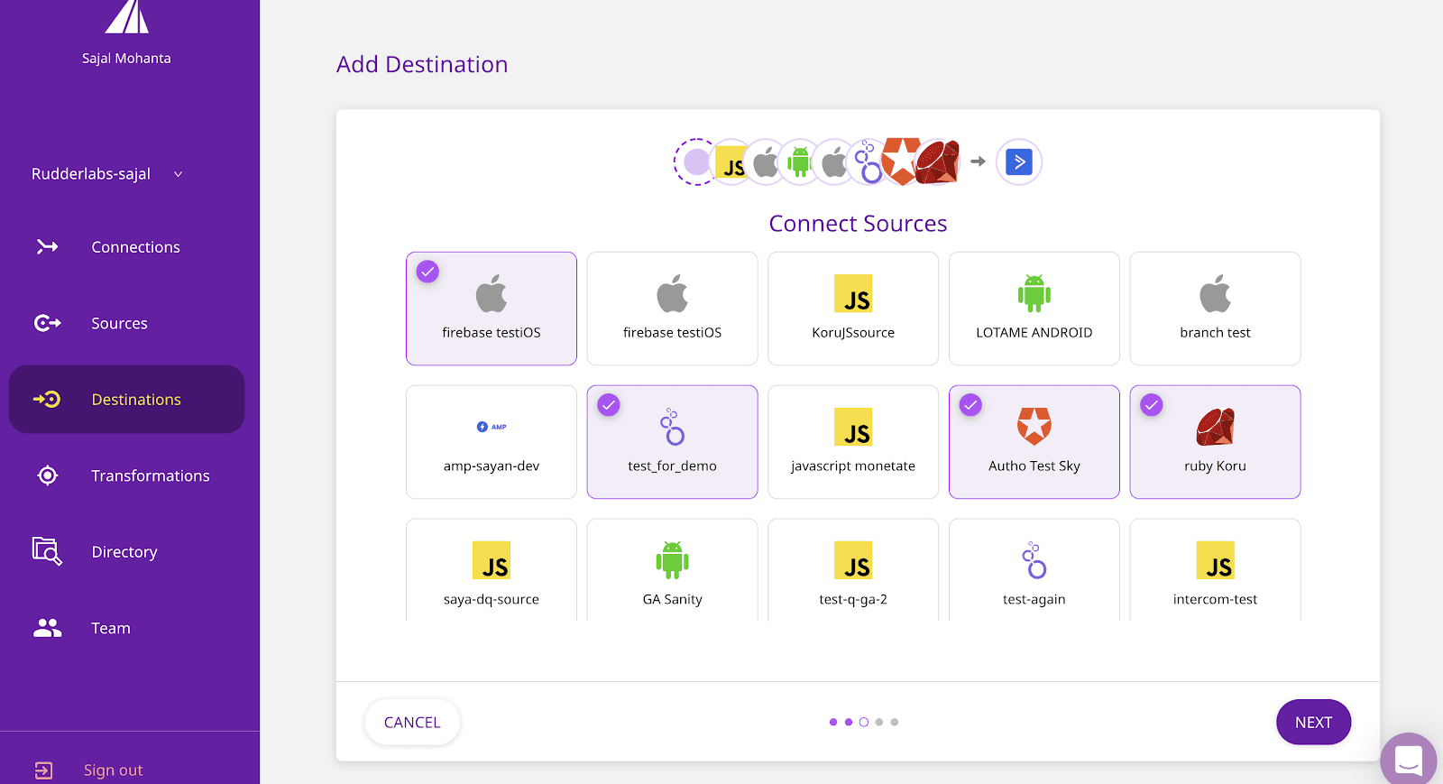This screenshot has width=1443, height=784.
Task: Uncheck the selected firebase testiOS source
Action: 427,272
